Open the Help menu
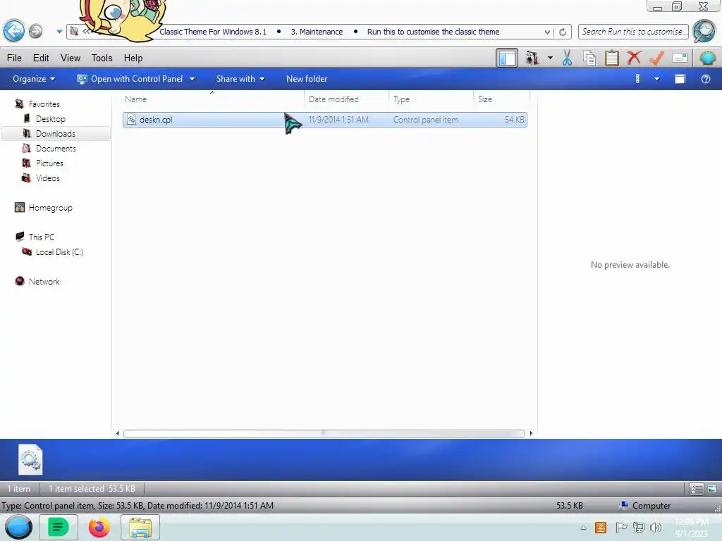The image size is (722, 541). point(133,58)
